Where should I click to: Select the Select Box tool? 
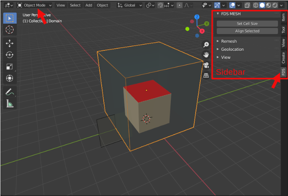(x=10, y=18)
